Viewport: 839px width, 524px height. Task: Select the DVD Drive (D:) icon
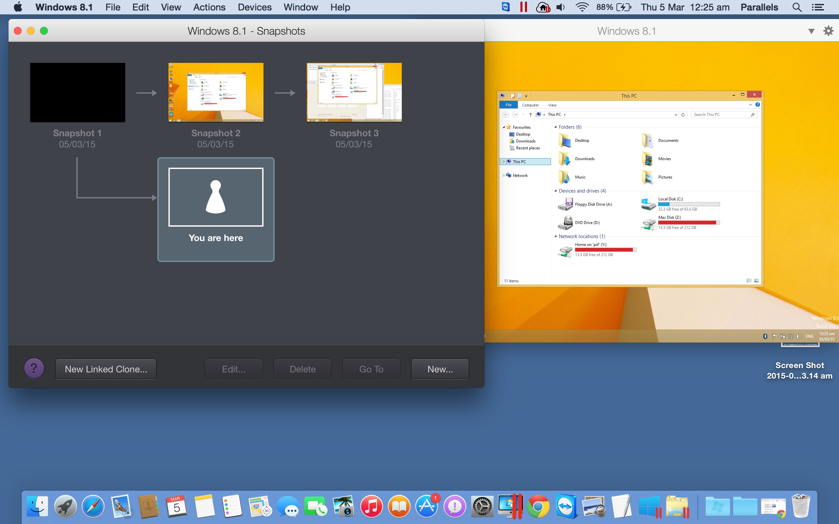point(565,222)
